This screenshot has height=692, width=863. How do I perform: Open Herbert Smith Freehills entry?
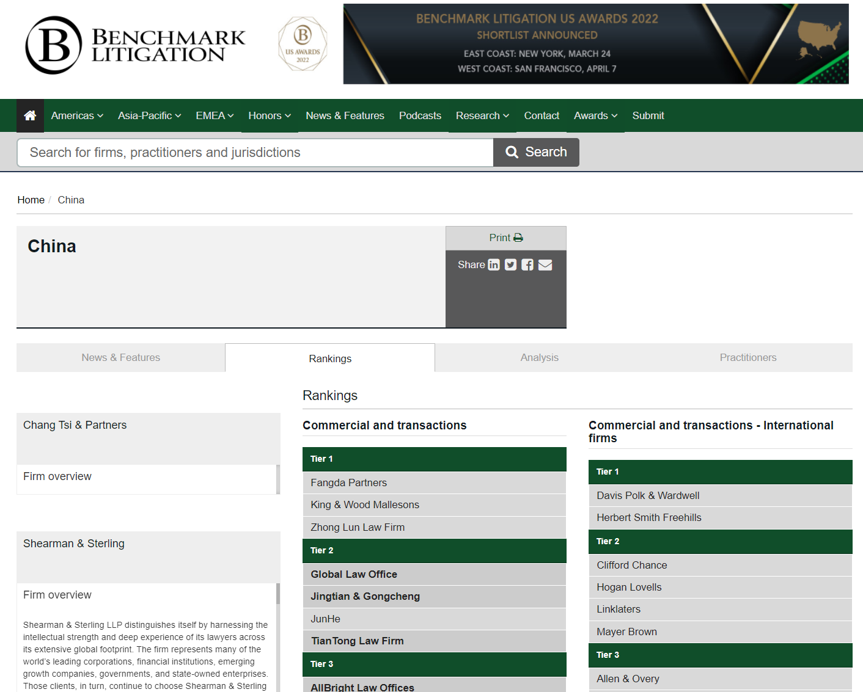720,517
